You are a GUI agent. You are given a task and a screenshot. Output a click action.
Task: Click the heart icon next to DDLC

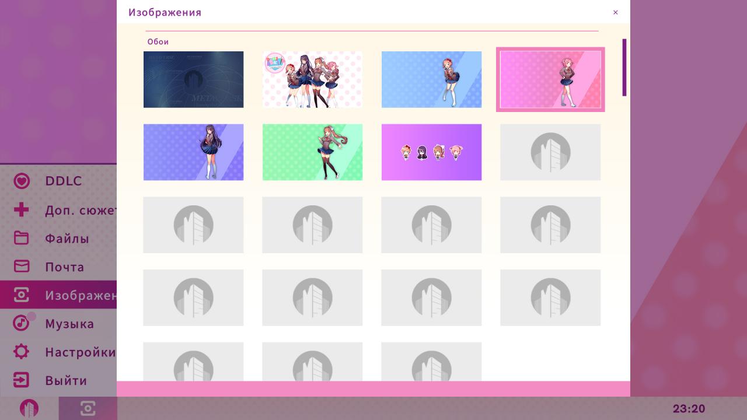coord(22,181)
